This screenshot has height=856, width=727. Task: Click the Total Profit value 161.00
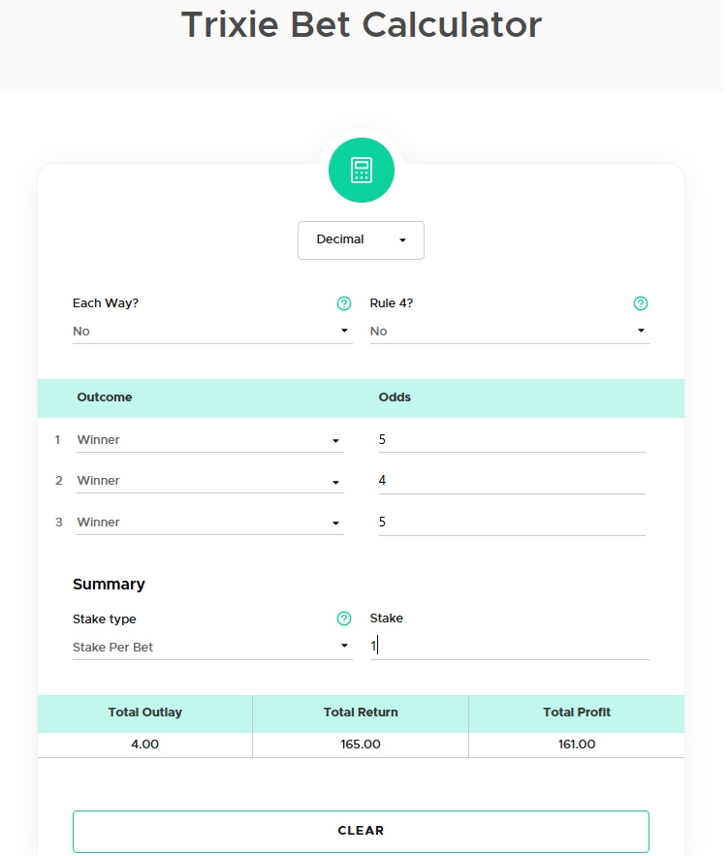click(x=576, y=745)
